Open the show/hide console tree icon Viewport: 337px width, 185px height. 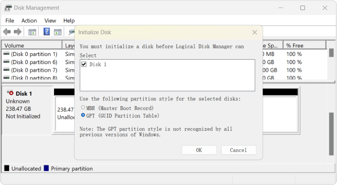pyautogui.click(x=32, y=32)
